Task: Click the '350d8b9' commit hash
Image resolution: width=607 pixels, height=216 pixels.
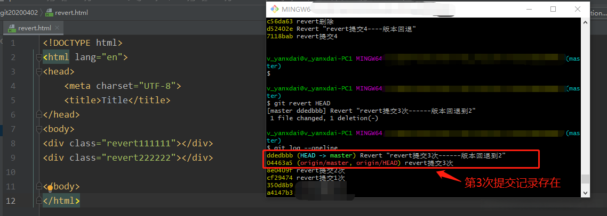Action: tap(280, 185)
